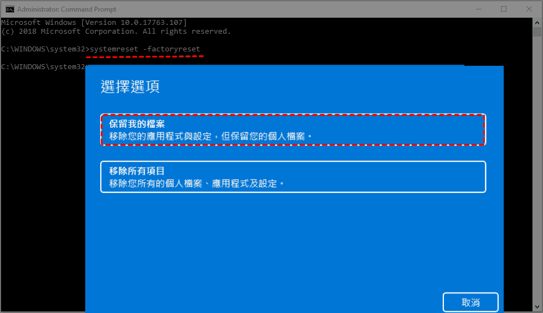Click the 選擇選項 dialog heading

[x=130, y=86]
